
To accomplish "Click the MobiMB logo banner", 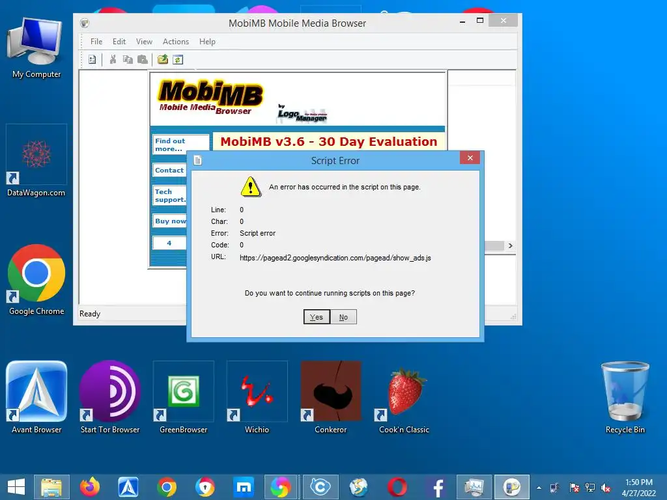I will [210, 98].
